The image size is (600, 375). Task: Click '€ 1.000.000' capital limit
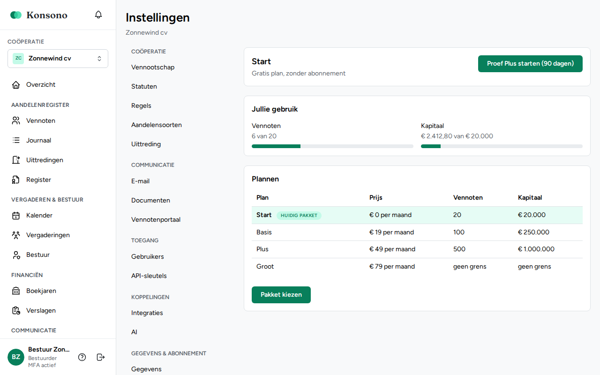coord(536,249)
